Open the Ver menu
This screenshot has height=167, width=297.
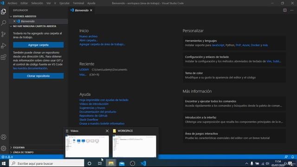[48, 3]
